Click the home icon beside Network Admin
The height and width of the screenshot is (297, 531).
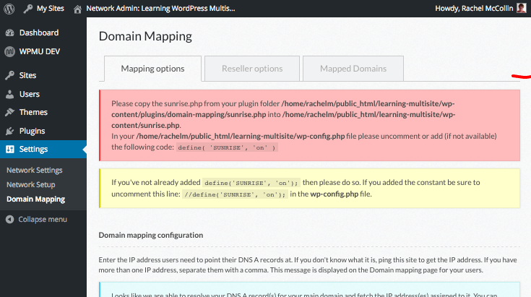[77, 9]
